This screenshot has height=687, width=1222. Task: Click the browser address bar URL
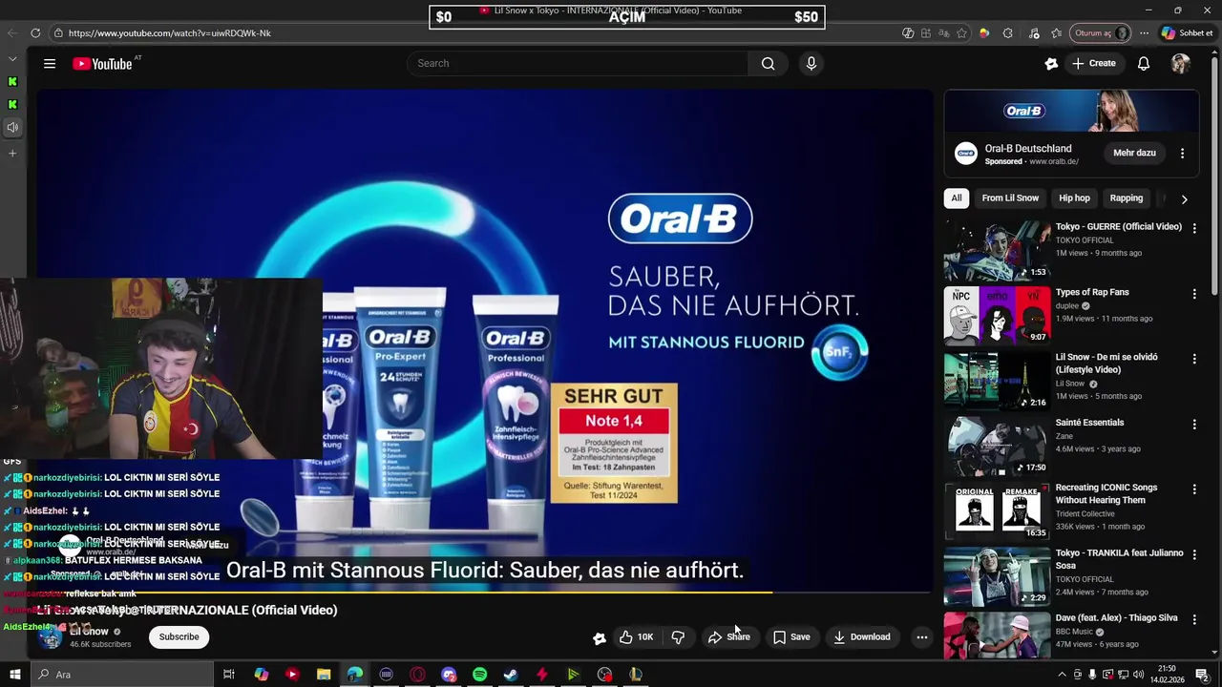[169, 33]
